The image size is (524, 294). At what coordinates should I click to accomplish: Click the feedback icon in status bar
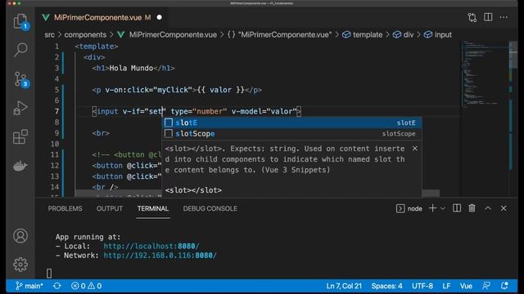[486, 286]
